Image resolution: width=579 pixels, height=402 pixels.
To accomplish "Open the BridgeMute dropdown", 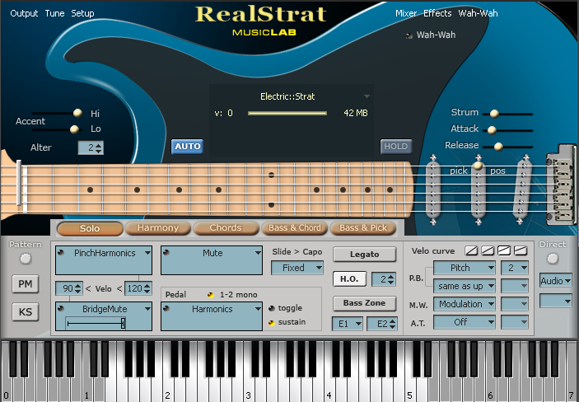I will (x=147, y=309).
